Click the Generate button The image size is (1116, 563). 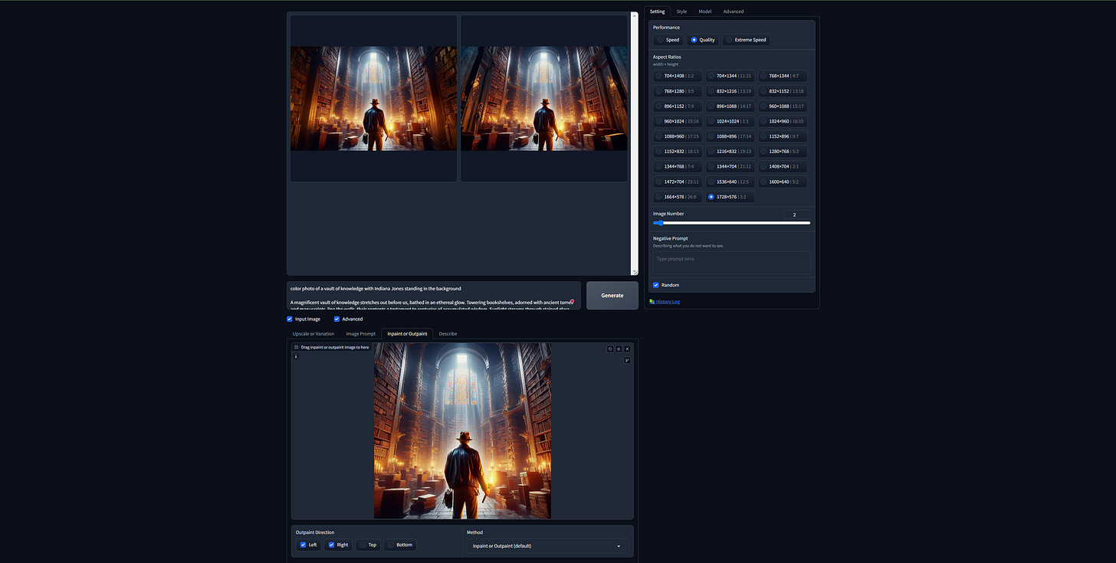point(612,296)
